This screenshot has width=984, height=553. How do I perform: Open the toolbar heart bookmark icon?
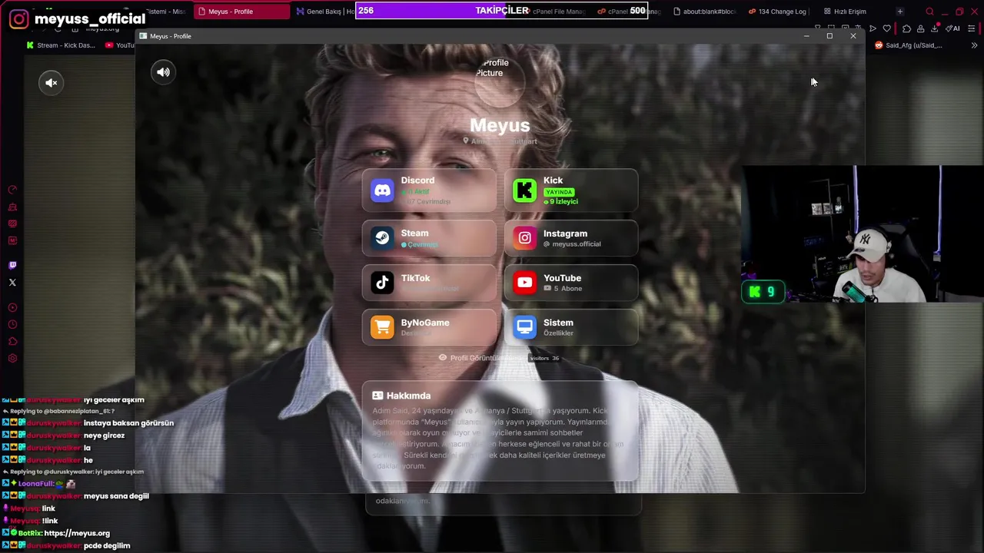click(x=887, y=28)
